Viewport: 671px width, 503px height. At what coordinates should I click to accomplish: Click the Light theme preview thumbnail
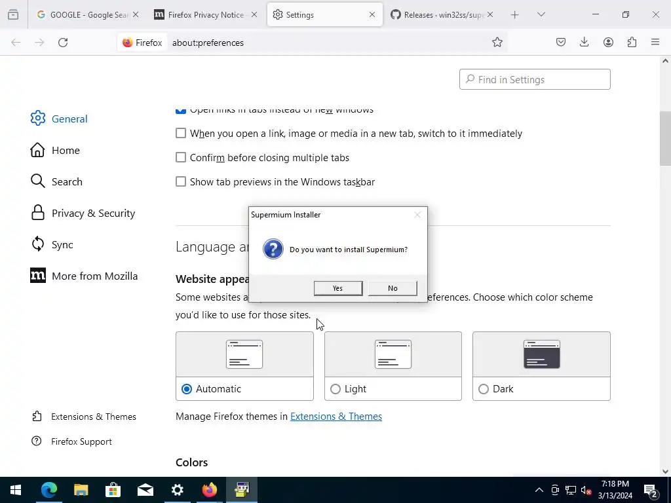coord(393,354)
